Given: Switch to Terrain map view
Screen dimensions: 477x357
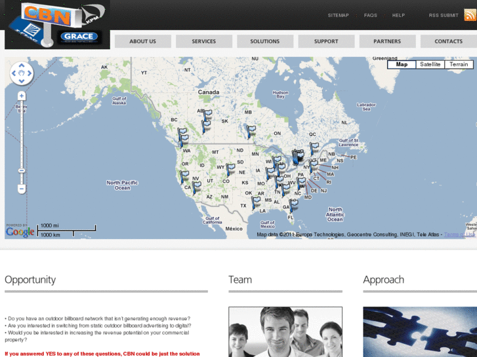Looking at the screenshot, I should [x=459, y=64].
